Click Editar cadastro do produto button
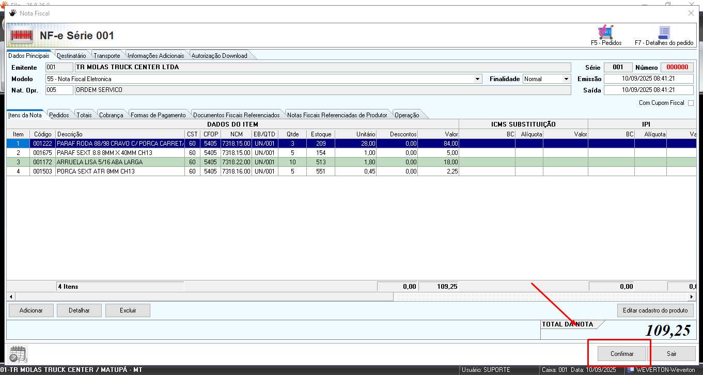This screenshot has width=703, height=375. (655, 310)
